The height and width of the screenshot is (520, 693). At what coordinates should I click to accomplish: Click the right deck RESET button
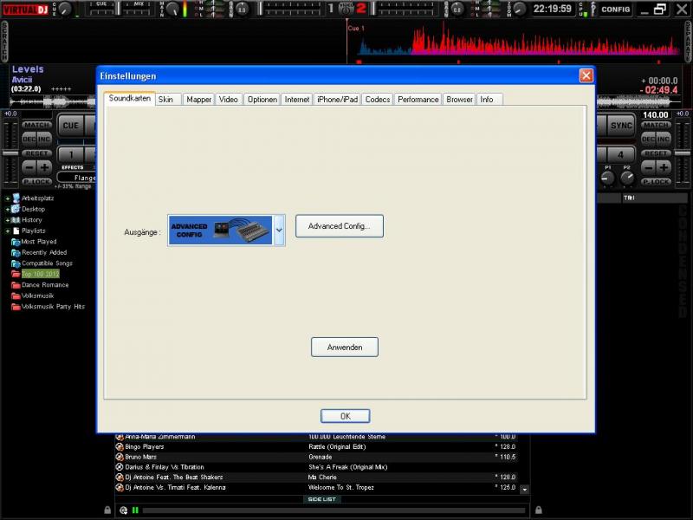pyautogui.click(x=656, y=153)
